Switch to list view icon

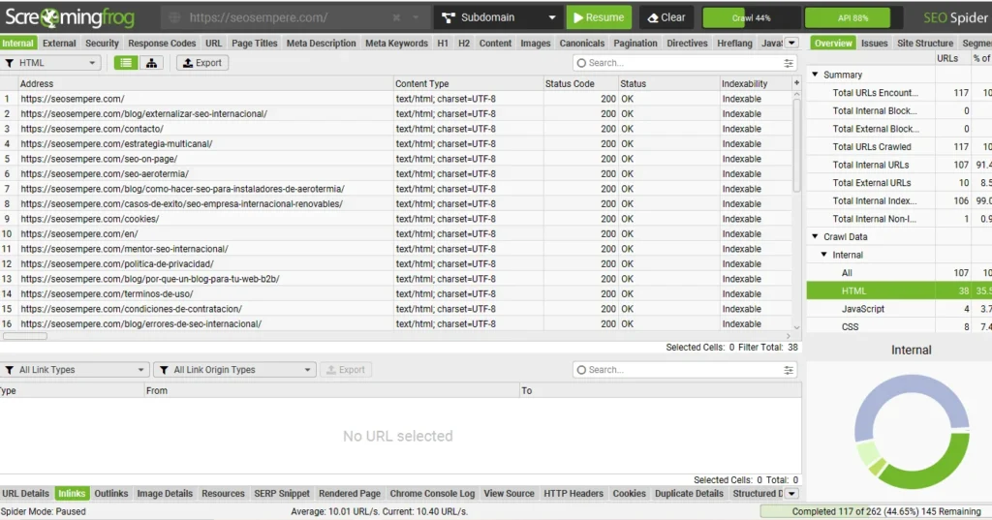(126, 63)
